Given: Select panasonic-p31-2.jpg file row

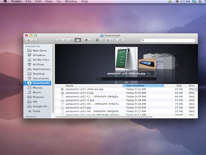Looking at the screenshot, I should [125, 100].
